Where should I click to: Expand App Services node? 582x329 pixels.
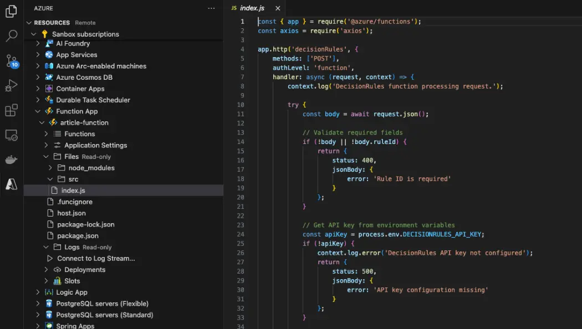[x=38, y=54]
